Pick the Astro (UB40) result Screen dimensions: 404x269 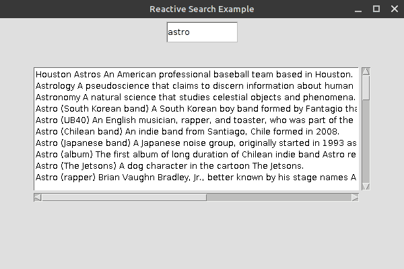(194, 120)
